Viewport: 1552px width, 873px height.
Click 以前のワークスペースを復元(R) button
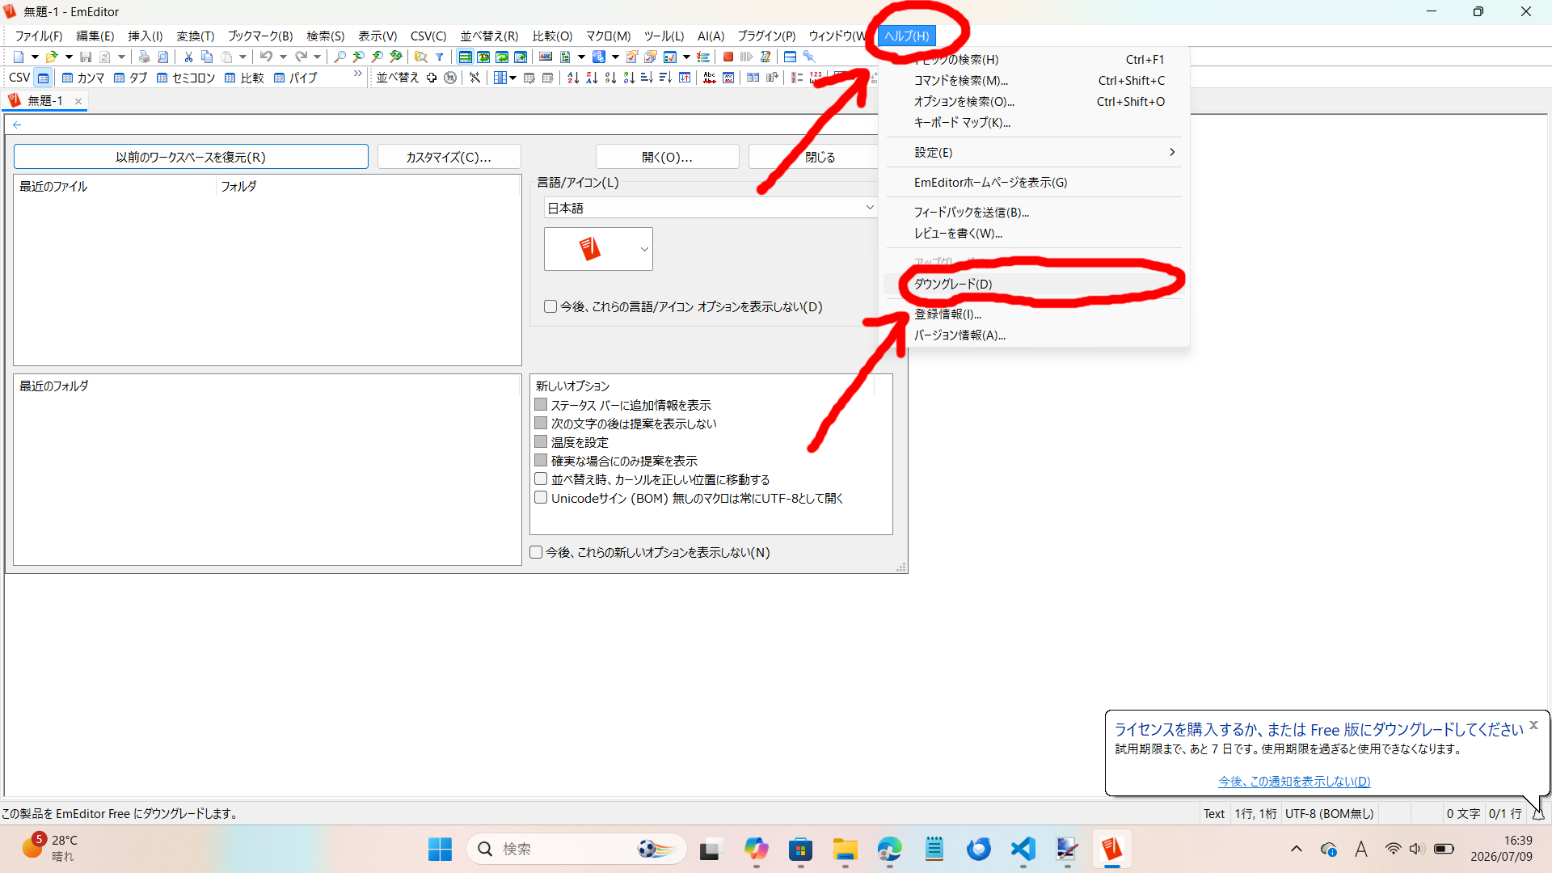[191, 157]
